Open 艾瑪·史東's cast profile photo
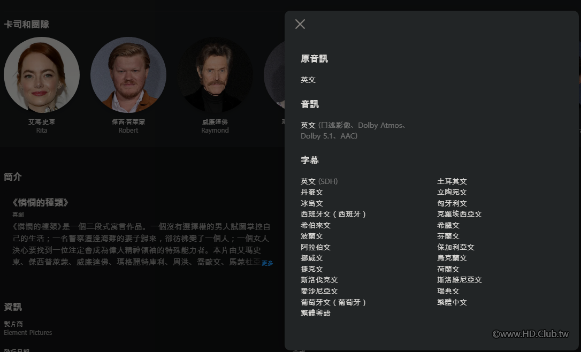This screenshot has height=352, width=581. coord(41,75)
